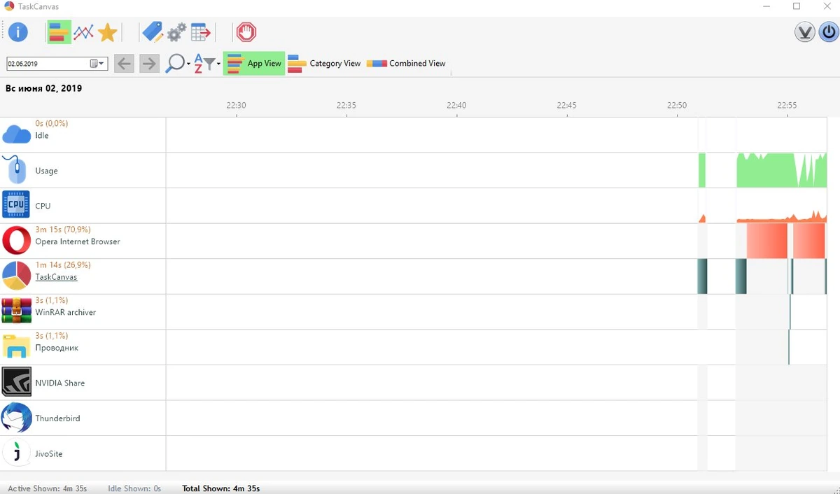Open the A-Z sort filter dropdown
Image resolution: width=840 pixels, height=494 pixels.
206,64
